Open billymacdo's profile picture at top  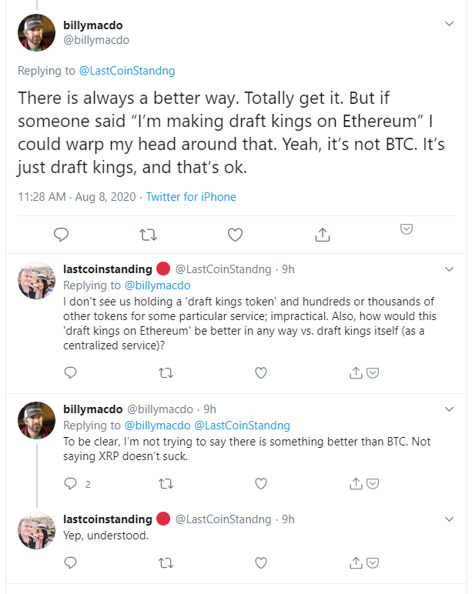36,32
